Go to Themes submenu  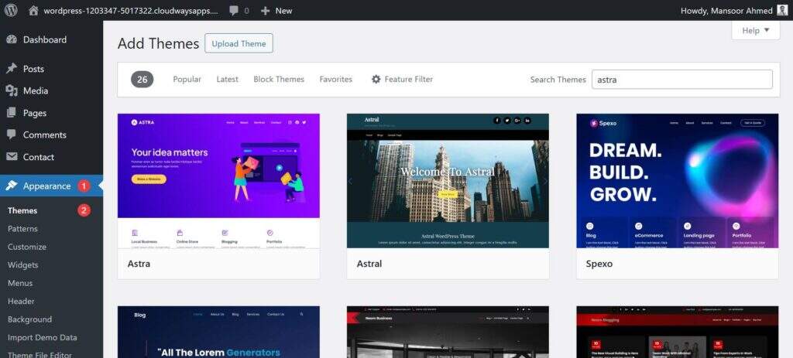click(22, 210)
